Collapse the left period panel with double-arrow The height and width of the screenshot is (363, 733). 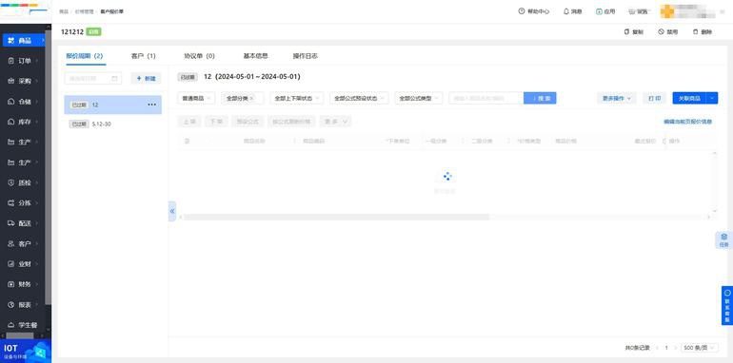tap(172, 211)
